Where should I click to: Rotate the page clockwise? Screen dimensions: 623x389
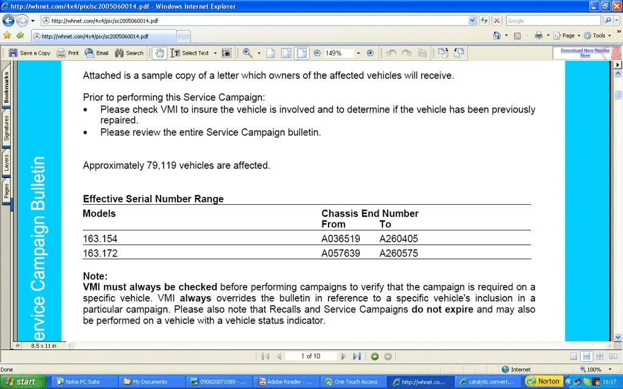pyautogui.click(x=443, y=53)
